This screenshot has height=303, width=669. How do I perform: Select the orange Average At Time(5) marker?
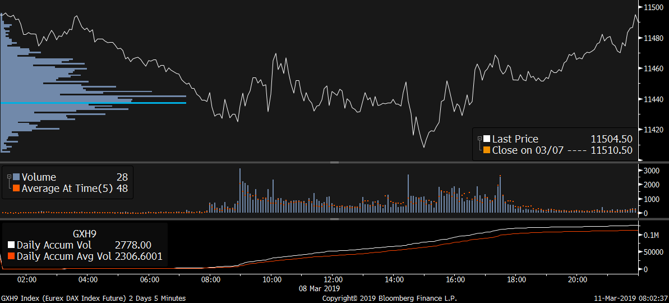point(16,189)
